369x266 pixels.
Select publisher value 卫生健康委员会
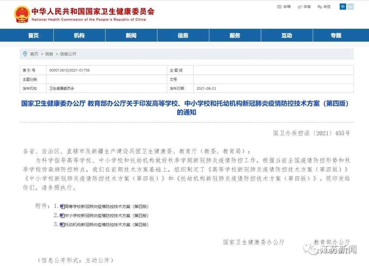61,89
